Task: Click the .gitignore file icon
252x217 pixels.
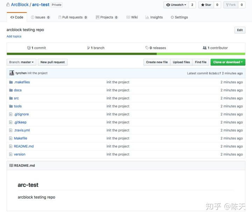Action: tap(11, 114)
